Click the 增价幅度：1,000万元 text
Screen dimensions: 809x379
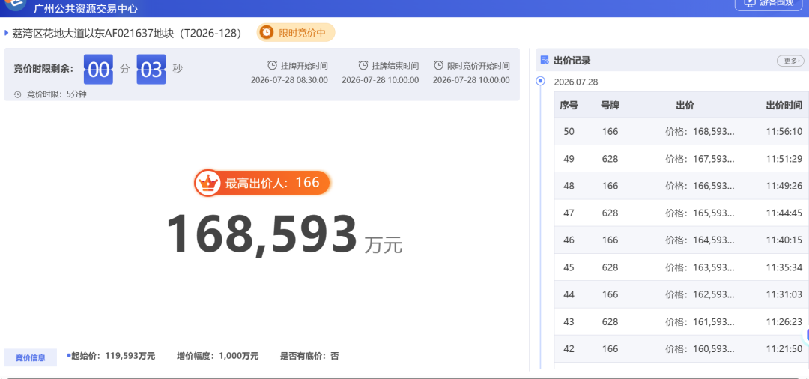tap(218, 356)
